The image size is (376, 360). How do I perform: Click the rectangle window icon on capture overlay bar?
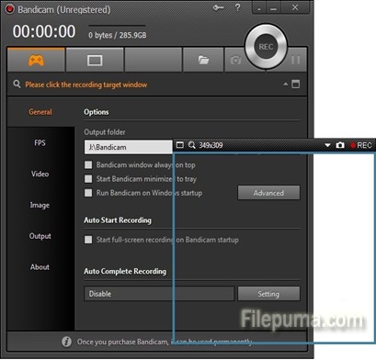pos(180,145)
